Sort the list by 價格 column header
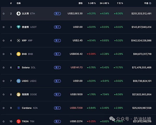 [80, 3]
